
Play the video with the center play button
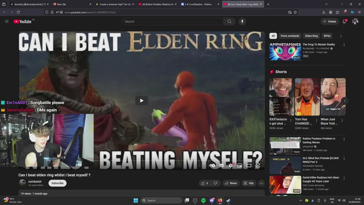142,101
